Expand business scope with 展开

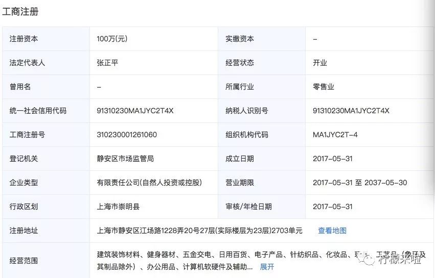pyautogui.click(x=267, y=267)
